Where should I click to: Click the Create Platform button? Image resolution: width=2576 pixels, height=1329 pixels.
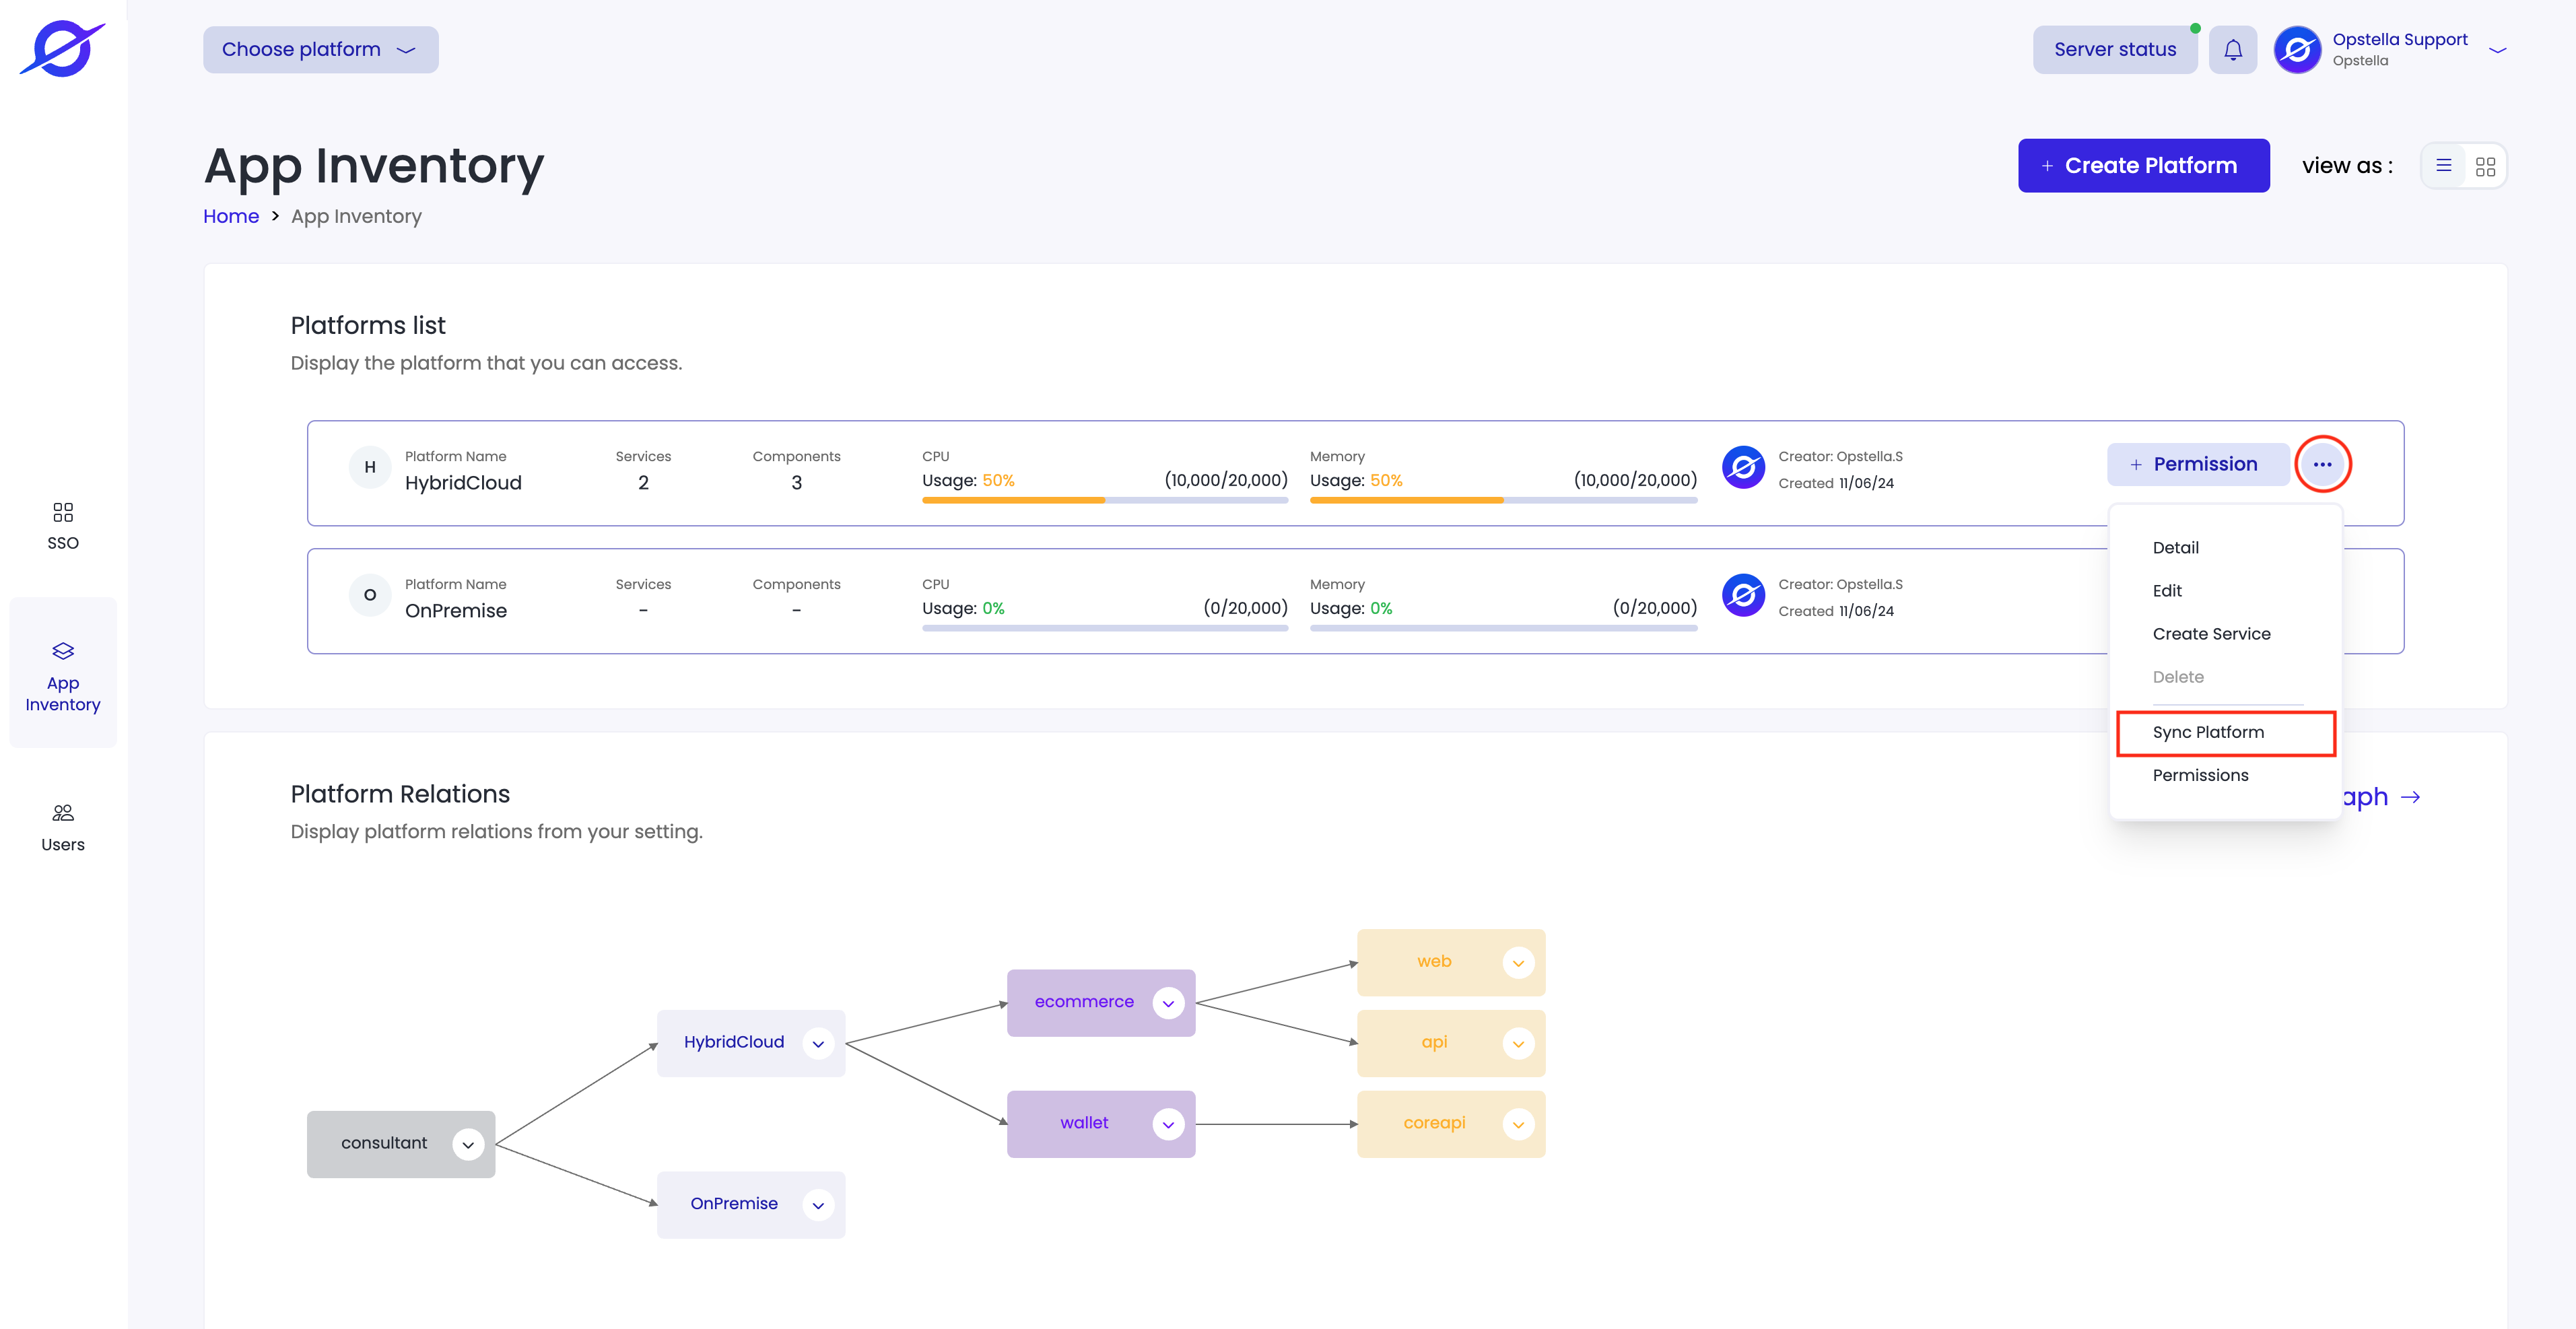(x=2143, y=165)
